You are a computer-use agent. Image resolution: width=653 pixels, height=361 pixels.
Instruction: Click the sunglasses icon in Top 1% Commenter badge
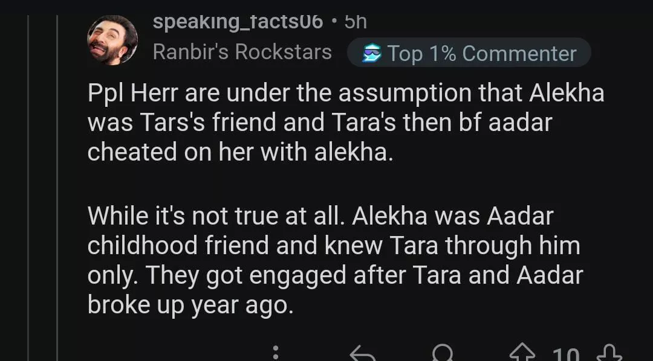(371, 53)
